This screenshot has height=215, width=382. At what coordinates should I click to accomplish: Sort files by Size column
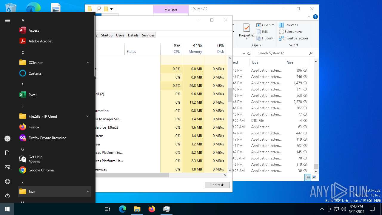click(x=297, y=62)
